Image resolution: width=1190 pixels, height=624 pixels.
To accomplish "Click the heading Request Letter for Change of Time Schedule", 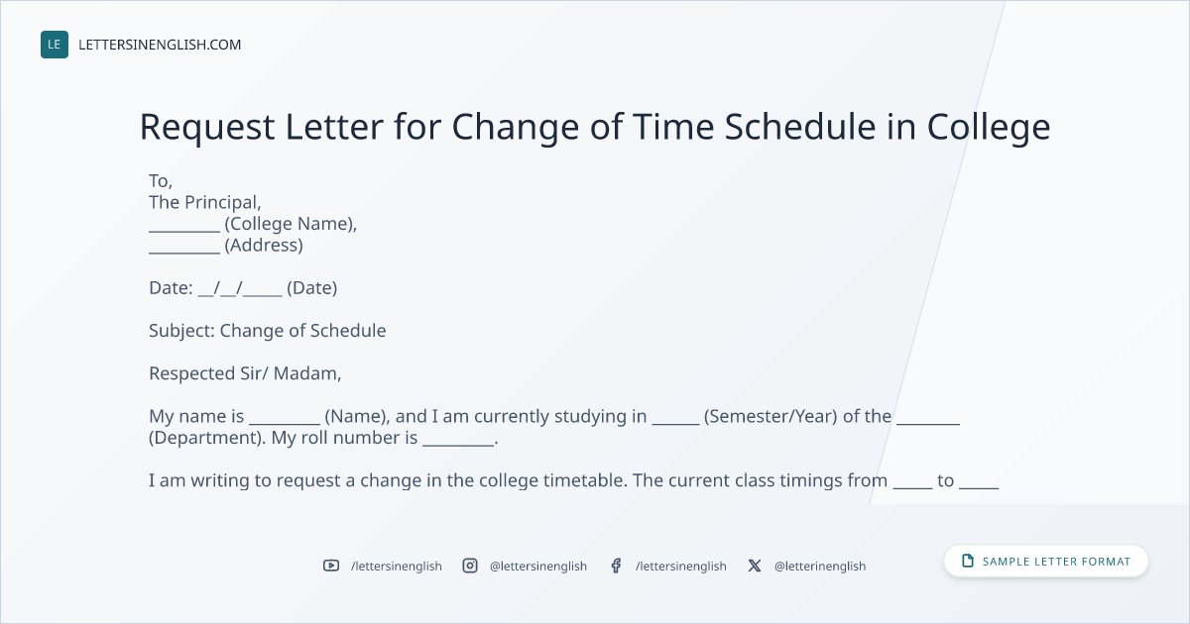I will pos(595,127).
